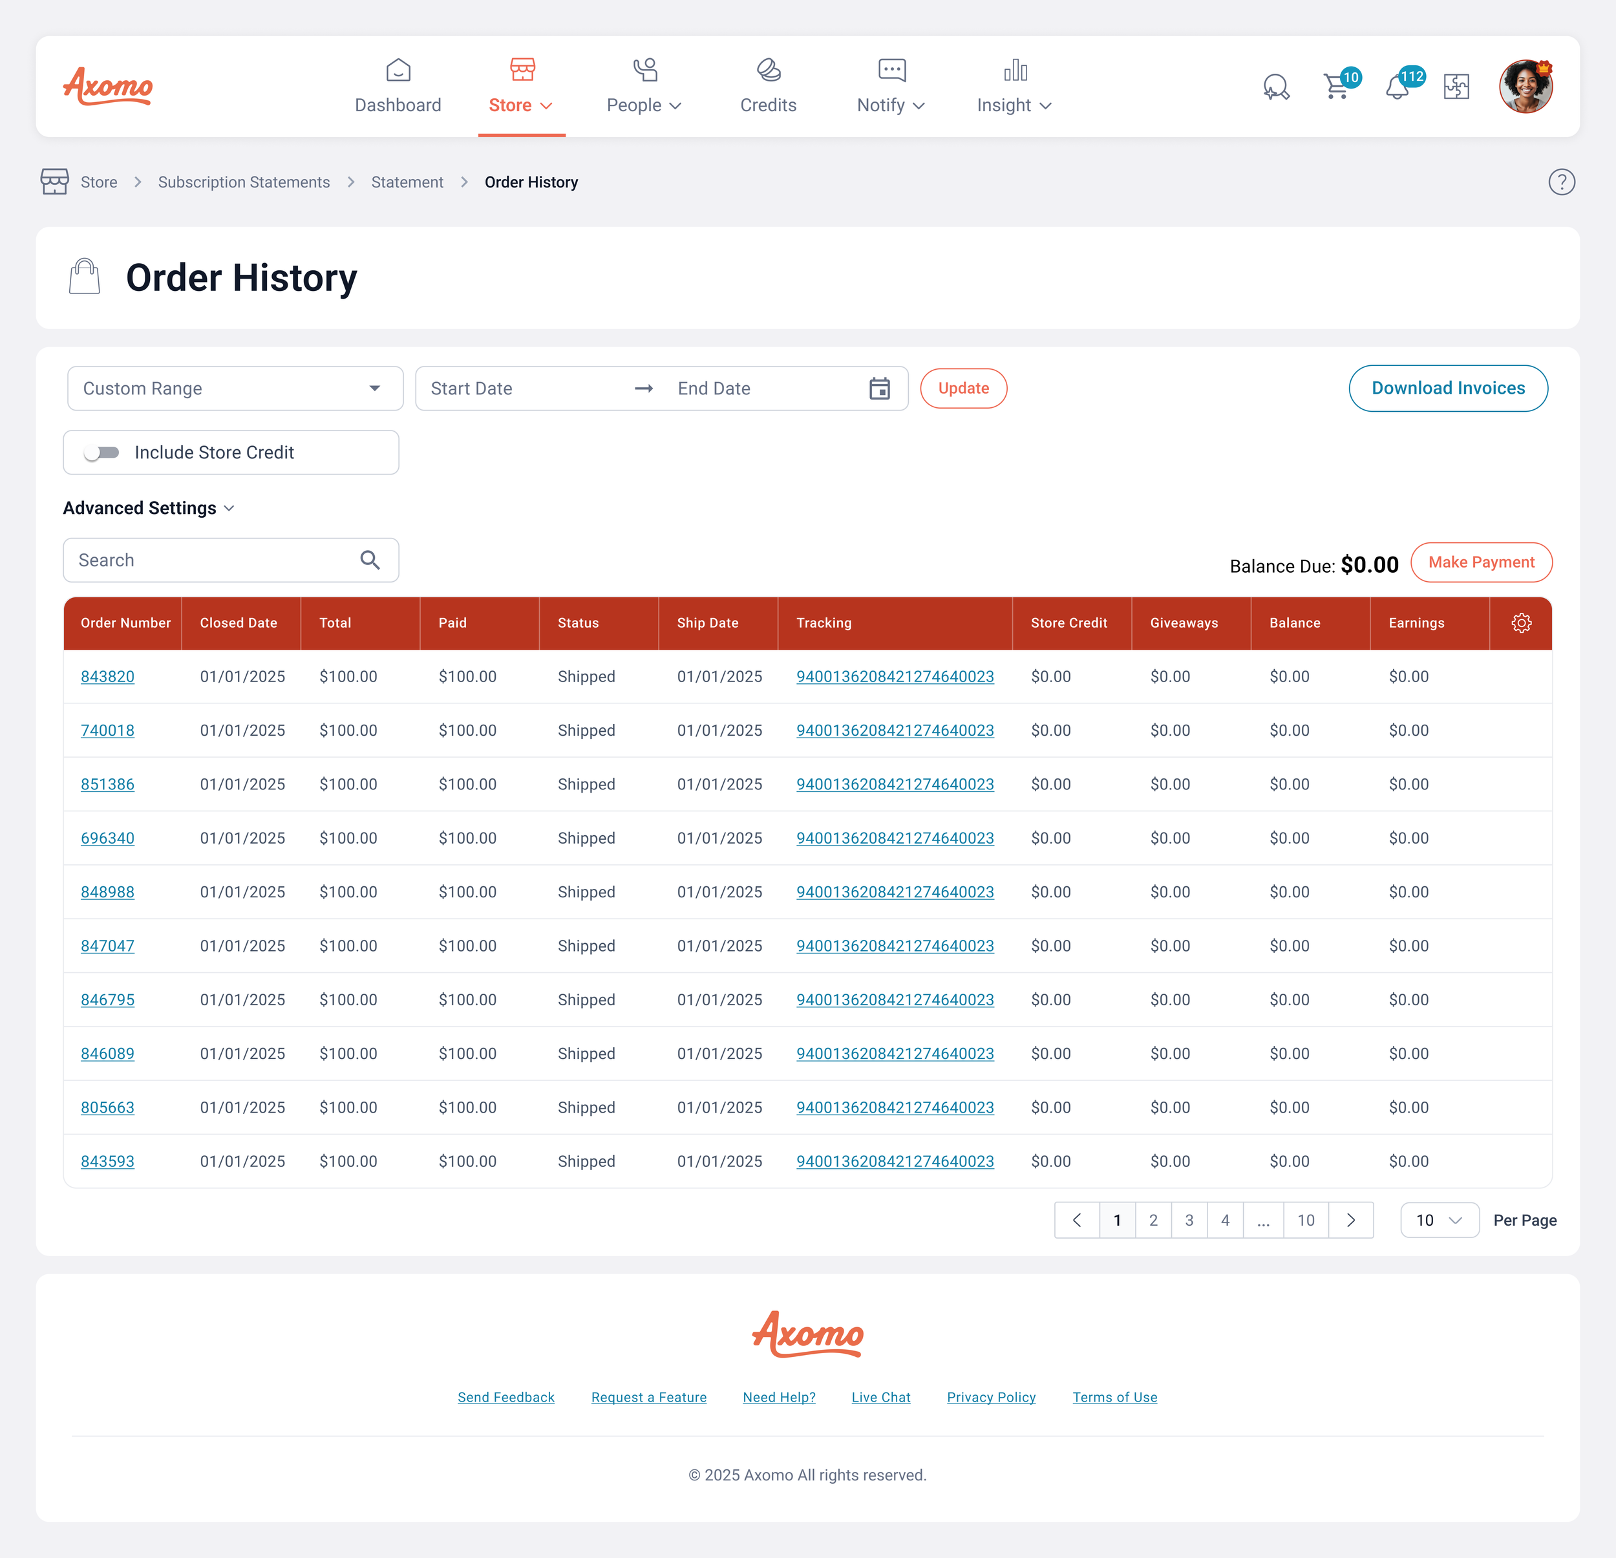Click the Make Payment button

pos(1481,562)
